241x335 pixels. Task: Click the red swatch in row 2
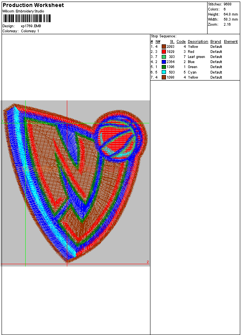coord(164,52)
